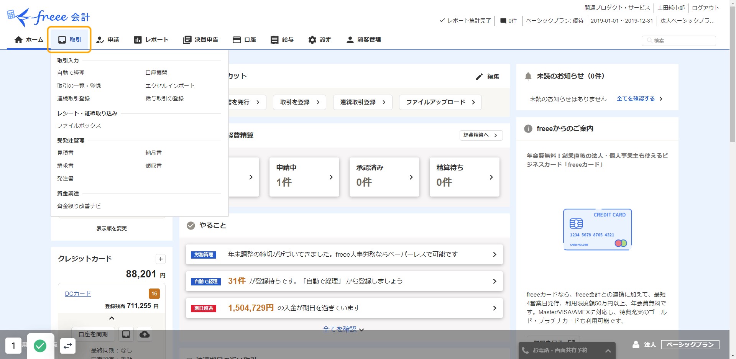The image size is (736, 359).
Task: Click the 検索 search field
Action: click(x=678, y=41)
